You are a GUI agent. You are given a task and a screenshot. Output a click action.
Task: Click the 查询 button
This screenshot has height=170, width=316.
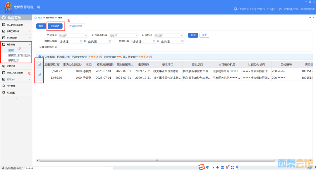pyautogui.click(x=193, y=35)
